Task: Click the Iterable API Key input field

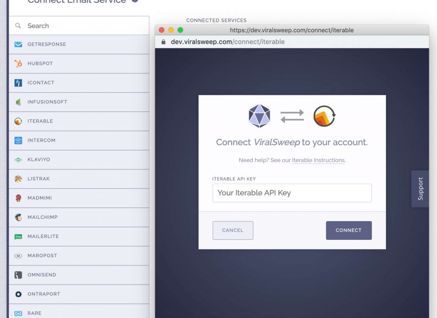Action: [292, 193]
